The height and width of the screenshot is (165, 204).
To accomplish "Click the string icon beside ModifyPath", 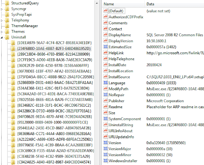I will [x=106, y=89].
